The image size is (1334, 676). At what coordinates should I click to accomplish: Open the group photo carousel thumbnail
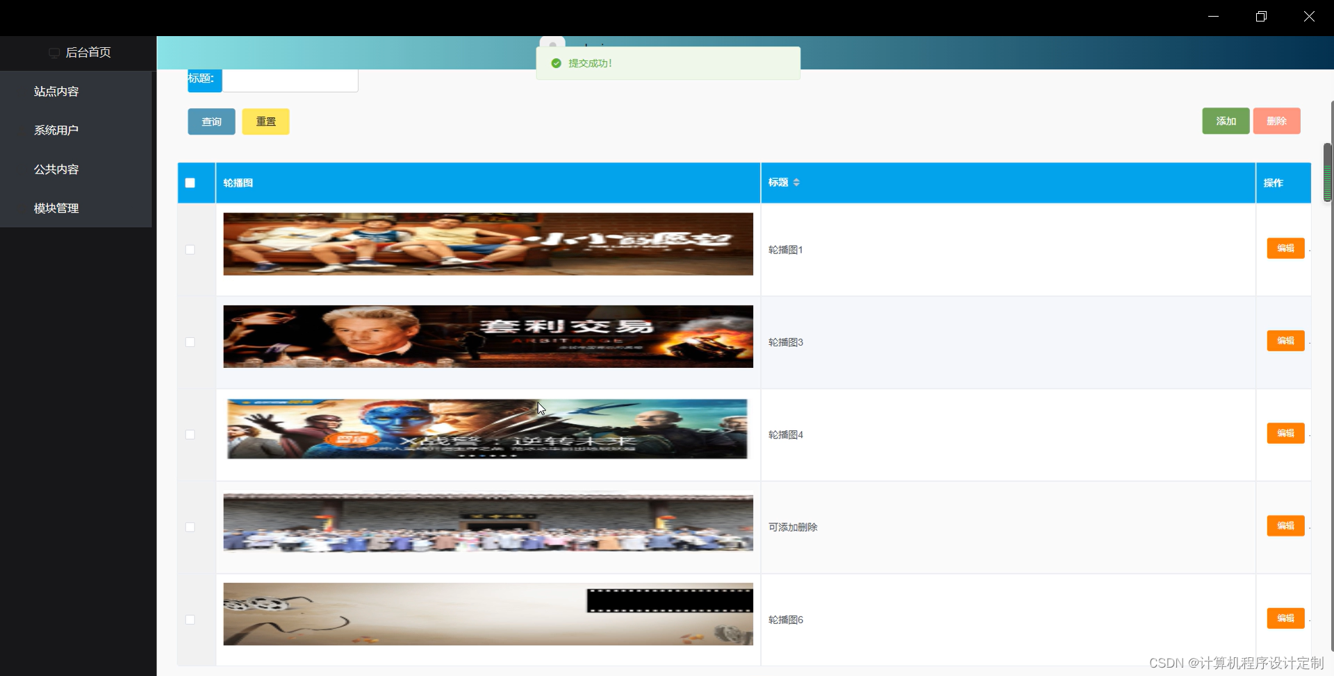[x=488, y=523]
